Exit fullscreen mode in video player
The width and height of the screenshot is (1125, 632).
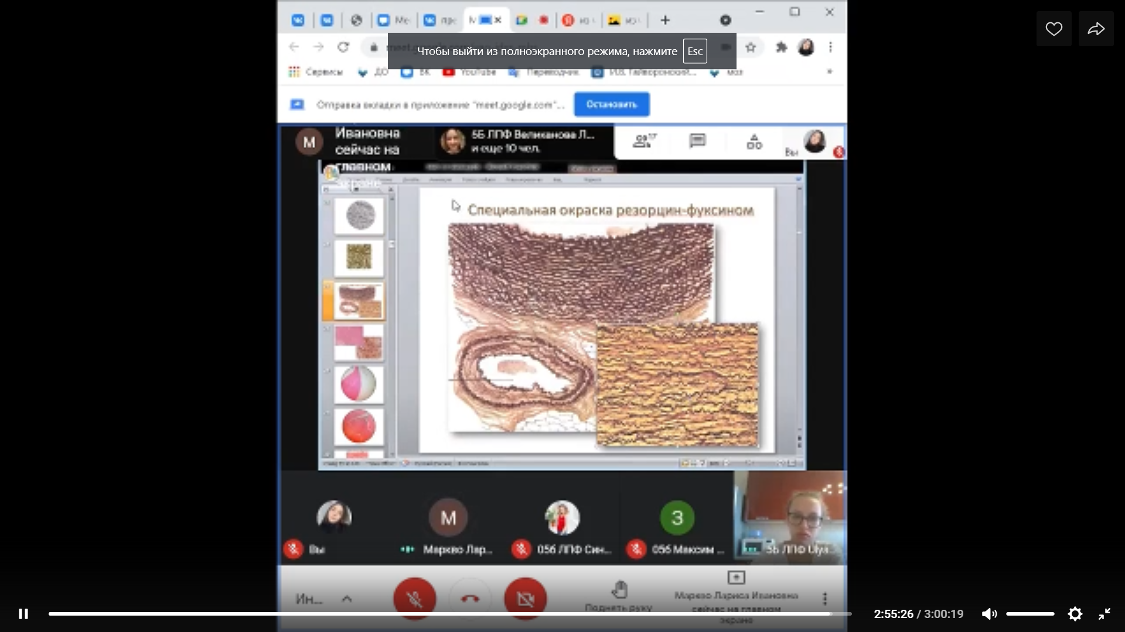click(x=1104, y=614)
